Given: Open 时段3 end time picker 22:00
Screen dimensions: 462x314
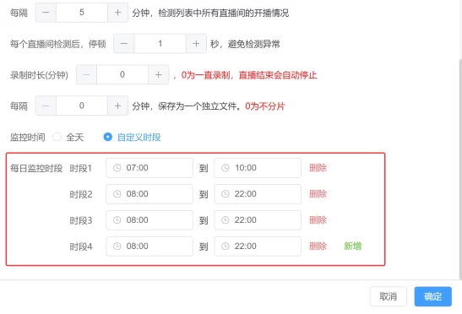Looking at the screenshot, I should tap(258, 220).
